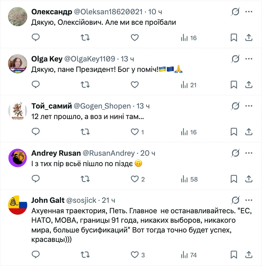Retweet John Galt's reply
This screenshot has height=266, width=262.
click(x=85, y=254)
